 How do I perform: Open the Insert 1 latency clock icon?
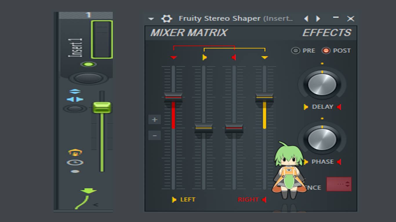coord(75,162)
